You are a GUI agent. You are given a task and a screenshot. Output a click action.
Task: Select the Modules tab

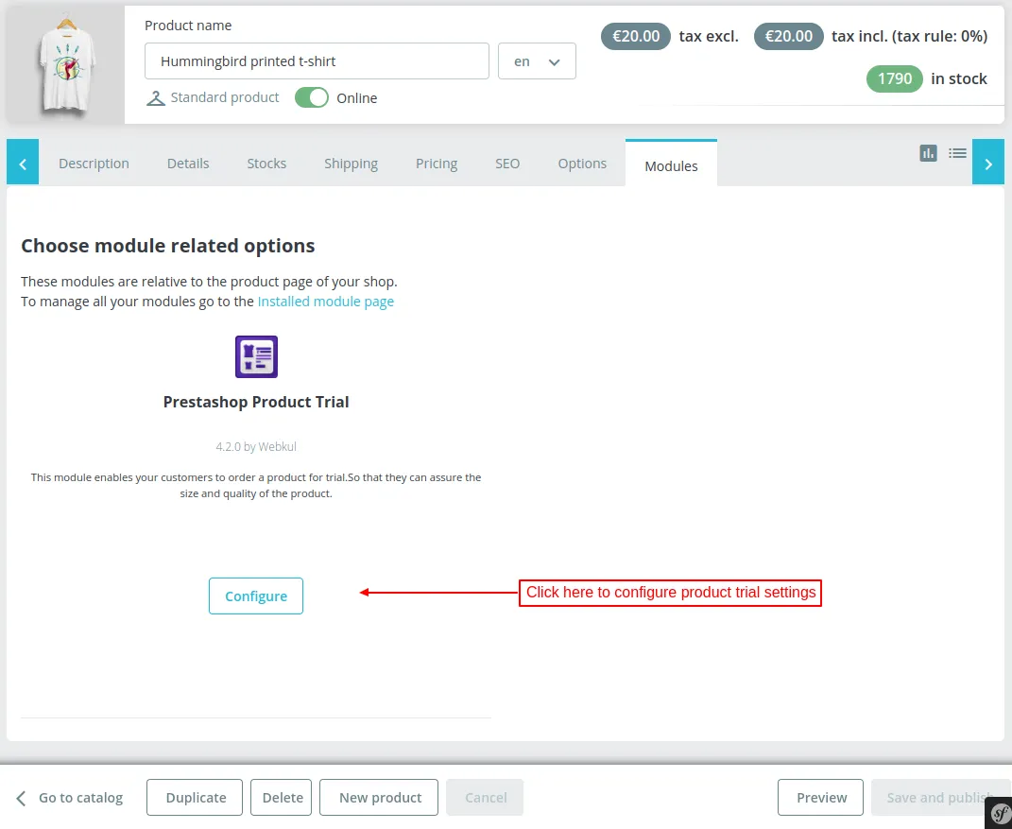[671, 164]
